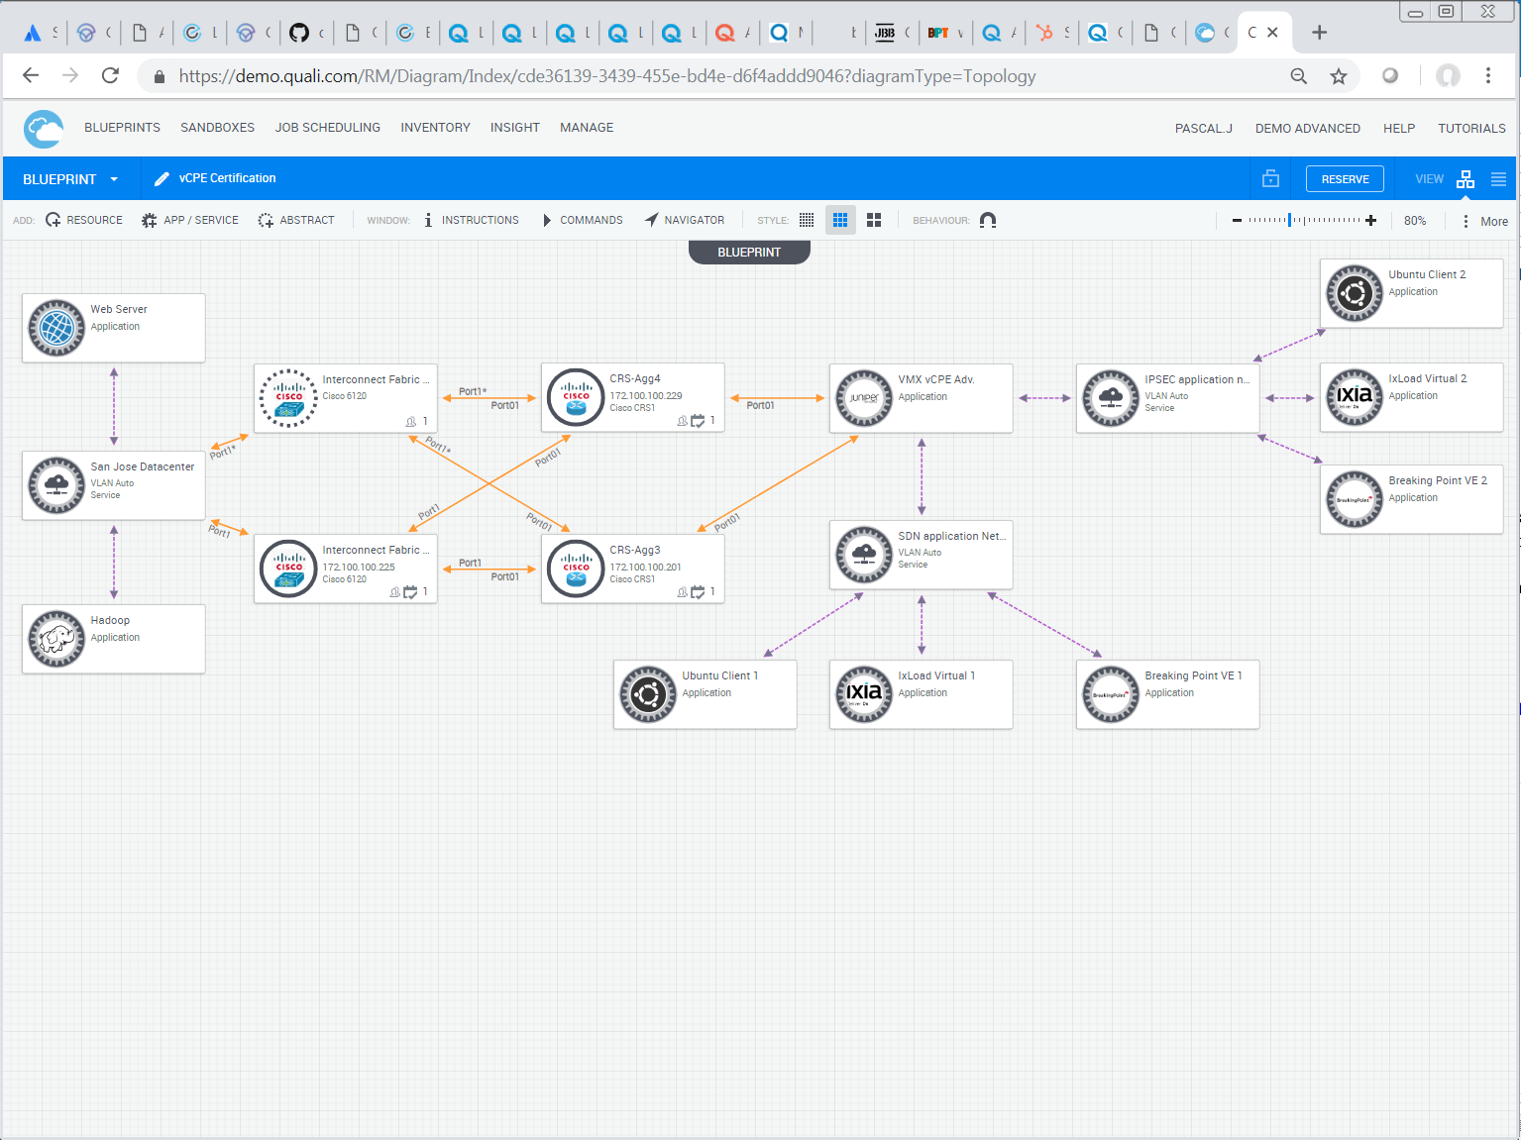The width and height of the screenshot is (1521, 1140).
Task: Switch to diagram view mode
Action: (1466, 179)
